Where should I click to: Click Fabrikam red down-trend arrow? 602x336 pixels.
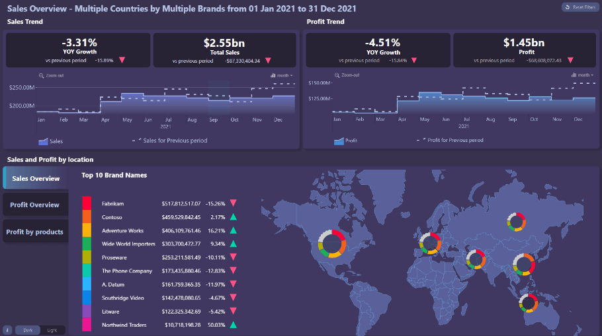click(233, 203)
